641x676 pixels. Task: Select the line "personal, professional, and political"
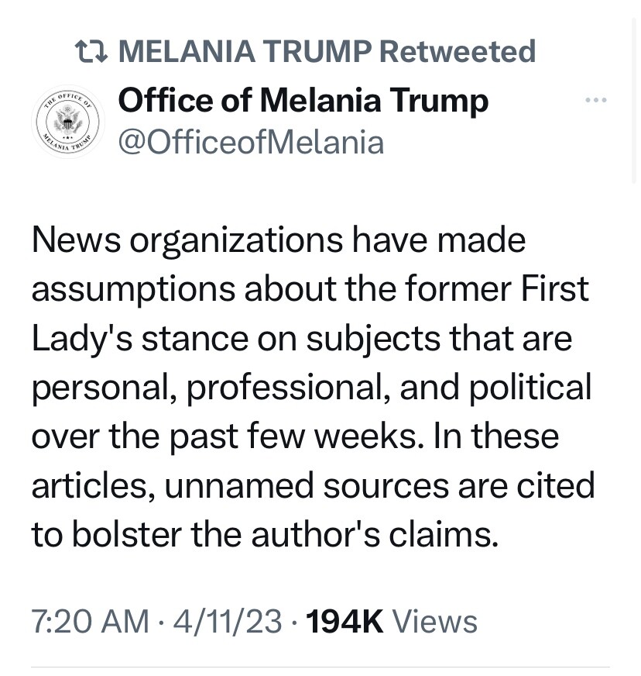312,388
